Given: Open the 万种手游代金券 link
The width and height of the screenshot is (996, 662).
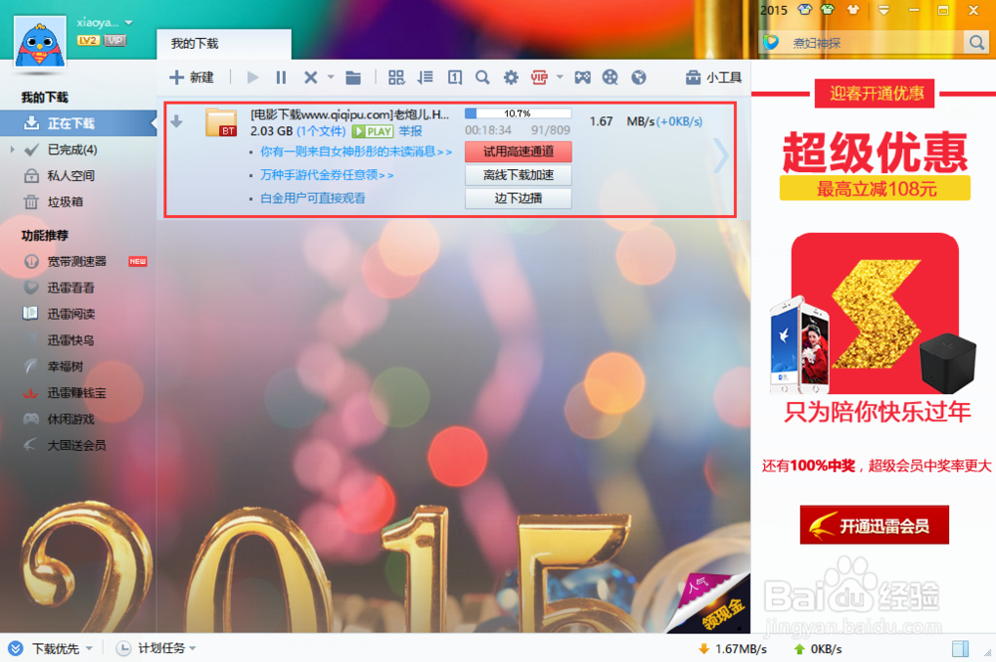Looking at the screenshot, I should (x=327, y=175).
